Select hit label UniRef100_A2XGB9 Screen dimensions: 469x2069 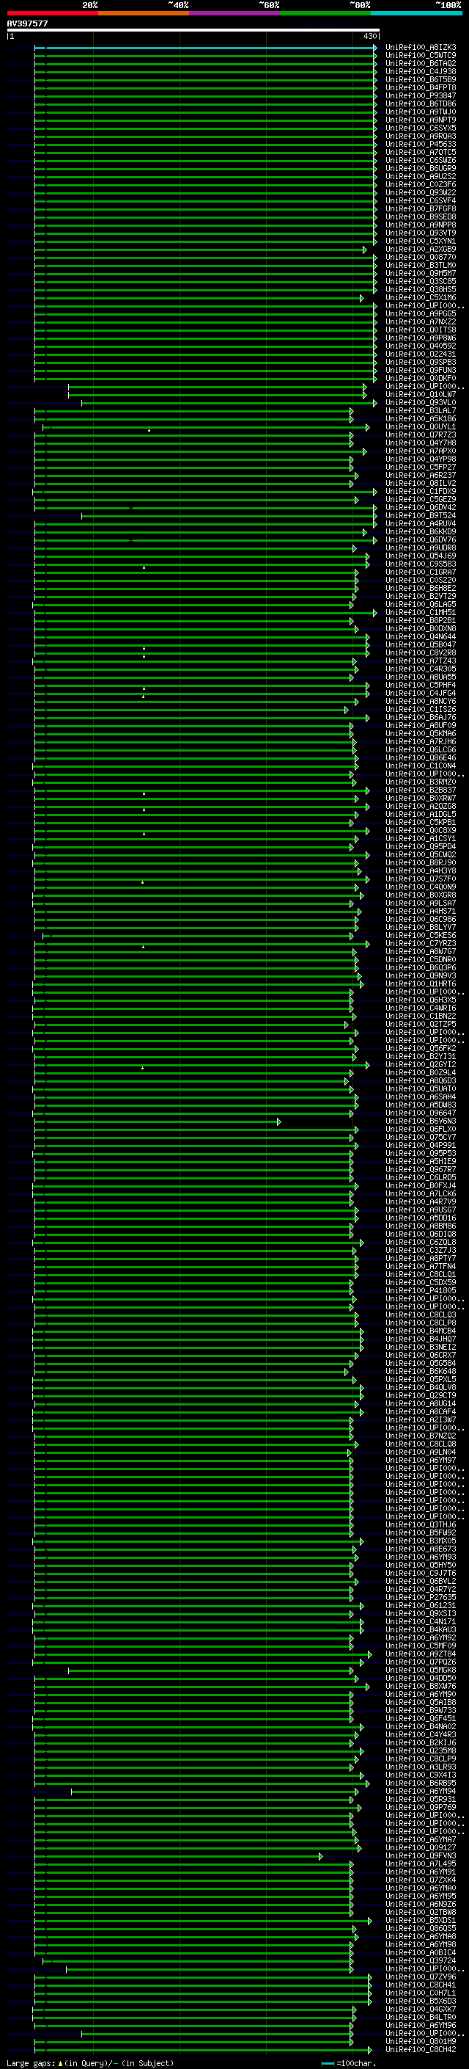[421, 250]
